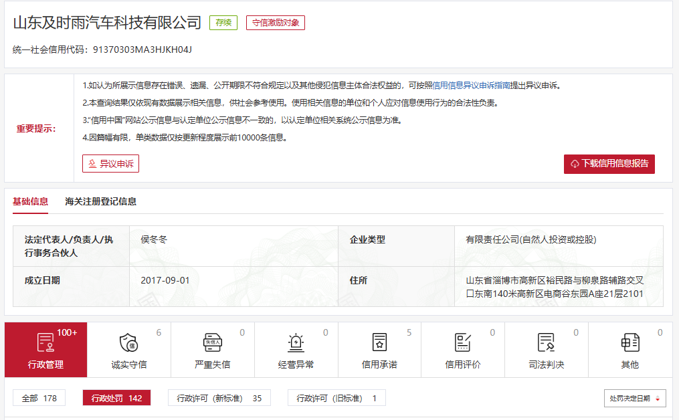Select the 信用评价 icon
This screenshot has width=679, height=420.
(462, 342)
